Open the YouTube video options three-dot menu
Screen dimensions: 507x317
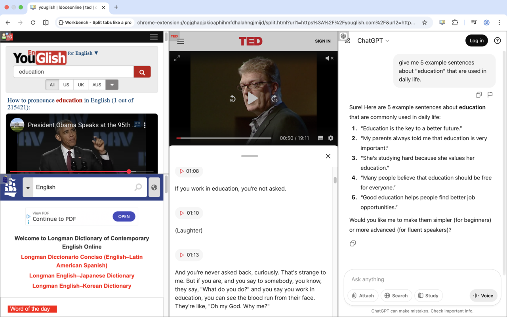(145, 125)
